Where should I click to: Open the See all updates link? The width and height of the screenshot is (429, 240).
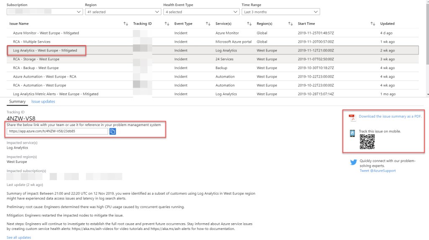click(x=18, y=237)
